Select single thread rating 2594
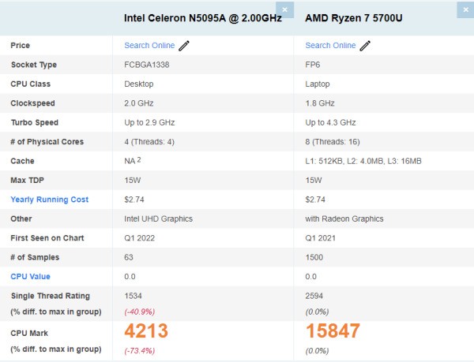 [x=314, y=296]
